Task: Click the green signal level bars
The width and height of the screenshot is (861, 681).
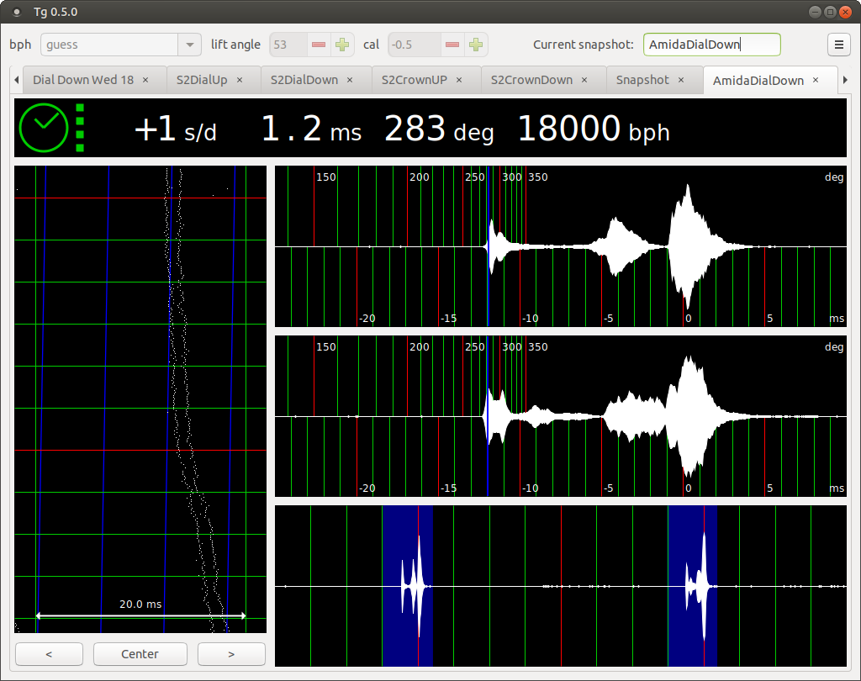Action: point(80,128)
